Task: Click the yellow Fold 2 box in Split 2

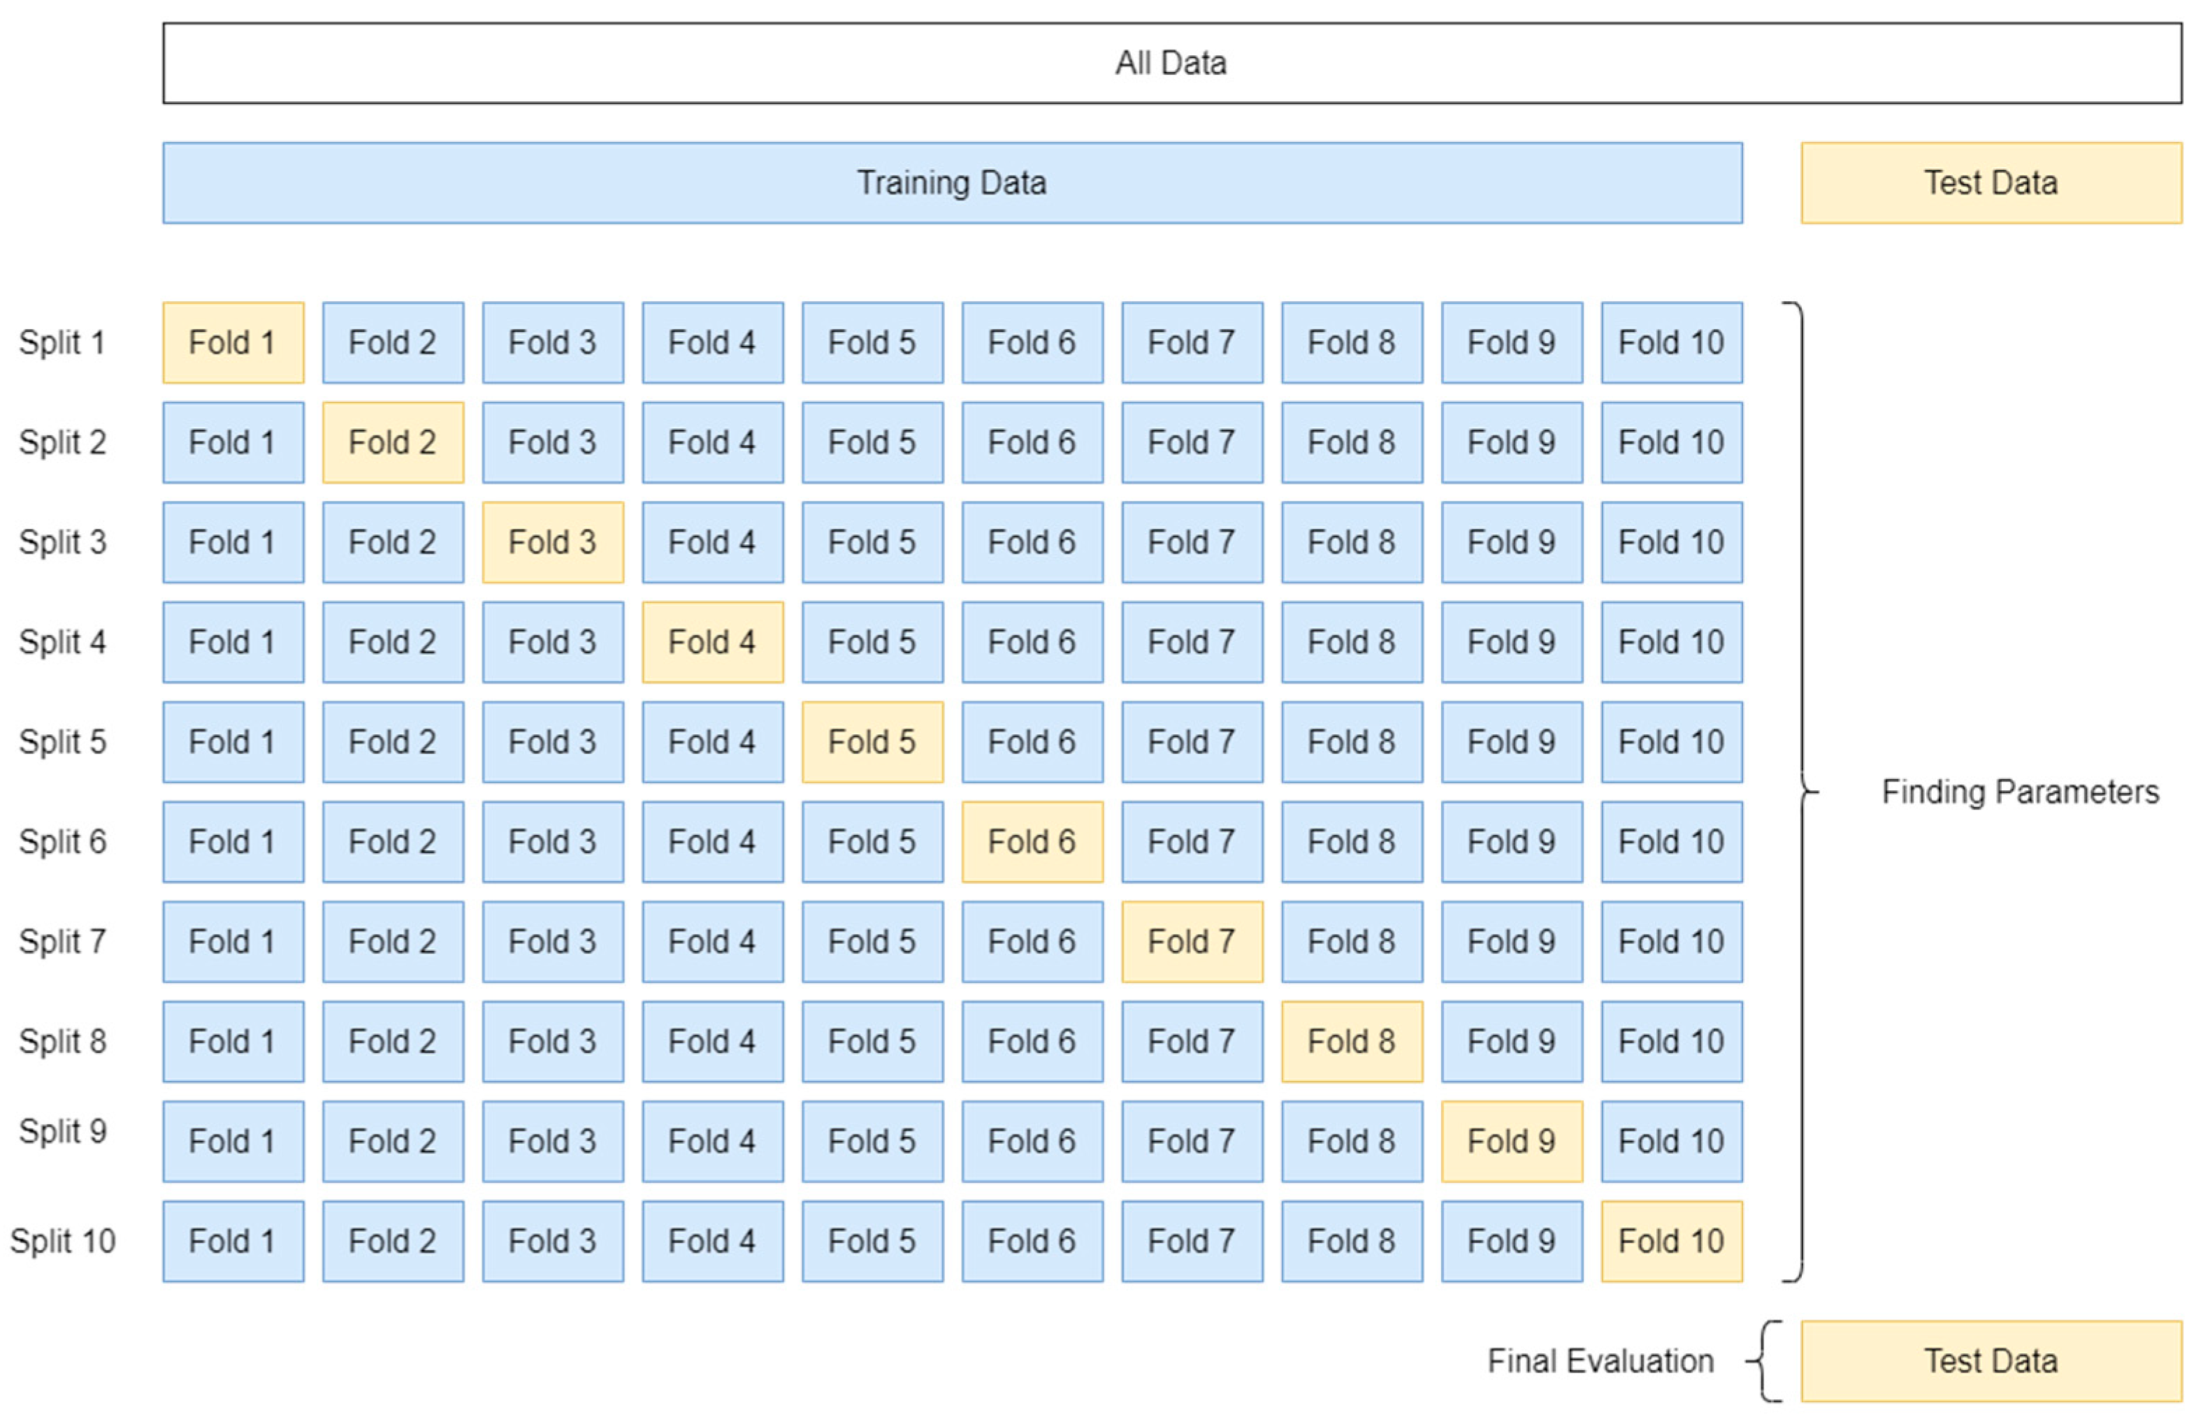Action: tap(393, 442)
